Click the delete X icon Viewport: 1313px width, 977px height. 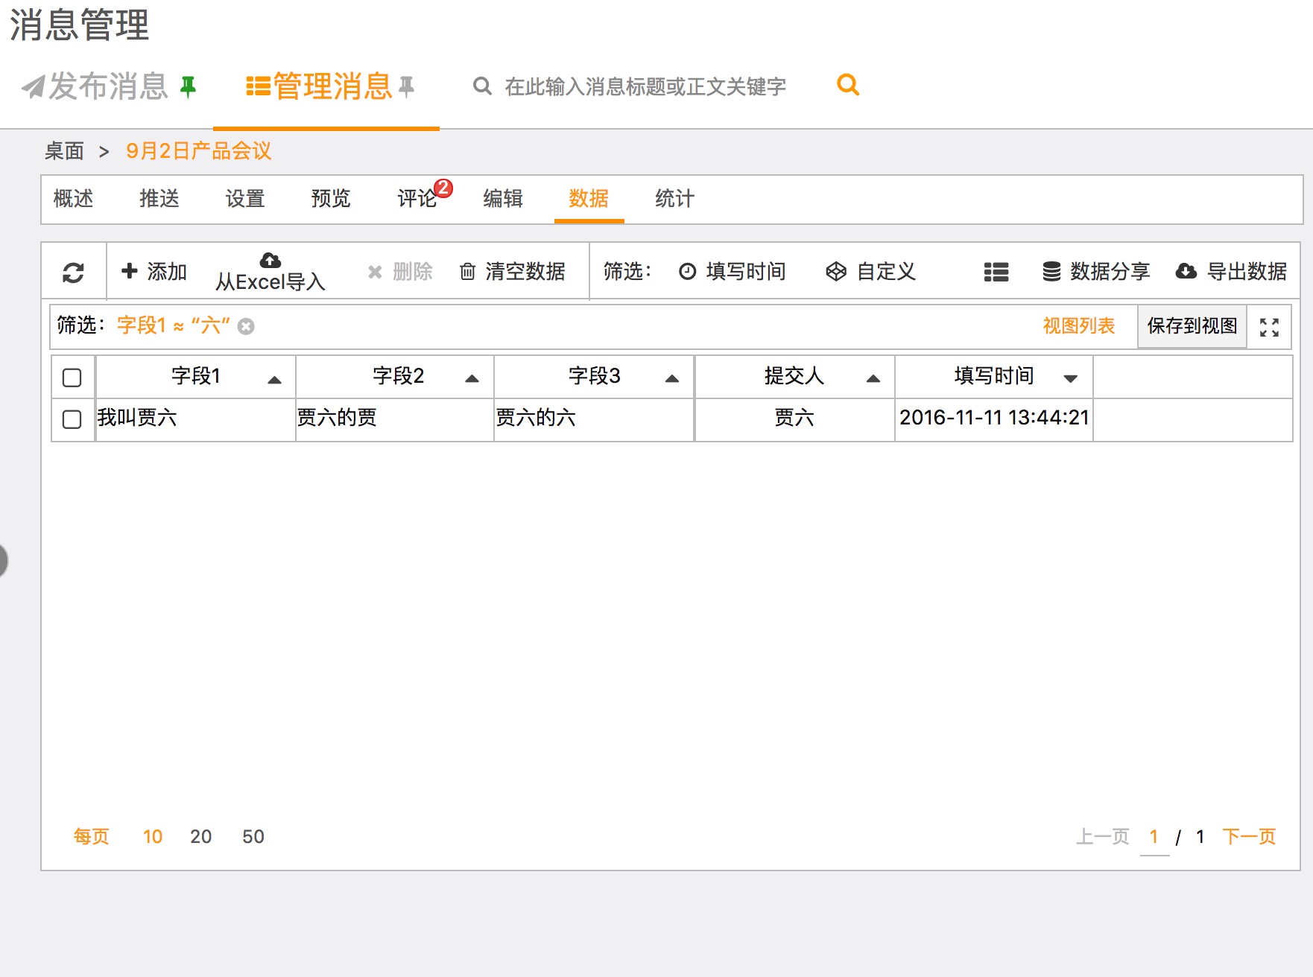click(x=375, y=272)
